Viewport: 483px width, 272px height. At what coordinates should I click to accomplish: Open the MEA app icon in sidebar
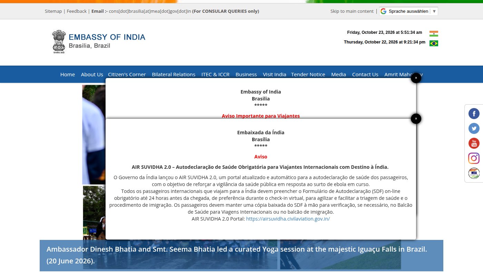[474, 173]
